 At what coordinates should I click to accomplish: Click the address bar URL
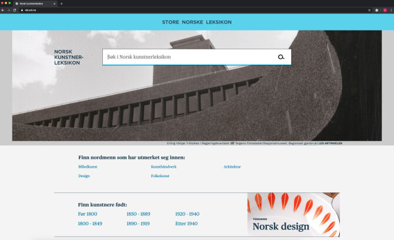pos(31,10)
